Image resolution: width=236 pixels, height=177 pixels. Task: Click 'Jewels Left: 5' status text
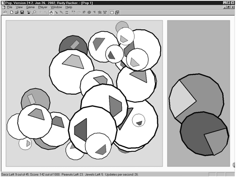coord(94,175)
